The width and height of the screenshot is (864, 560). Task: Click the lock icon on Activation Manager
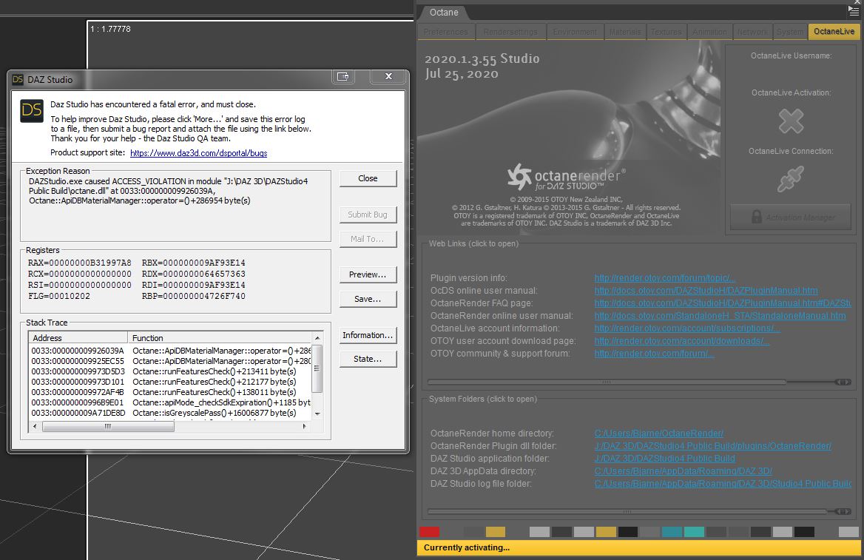point(757,217)
